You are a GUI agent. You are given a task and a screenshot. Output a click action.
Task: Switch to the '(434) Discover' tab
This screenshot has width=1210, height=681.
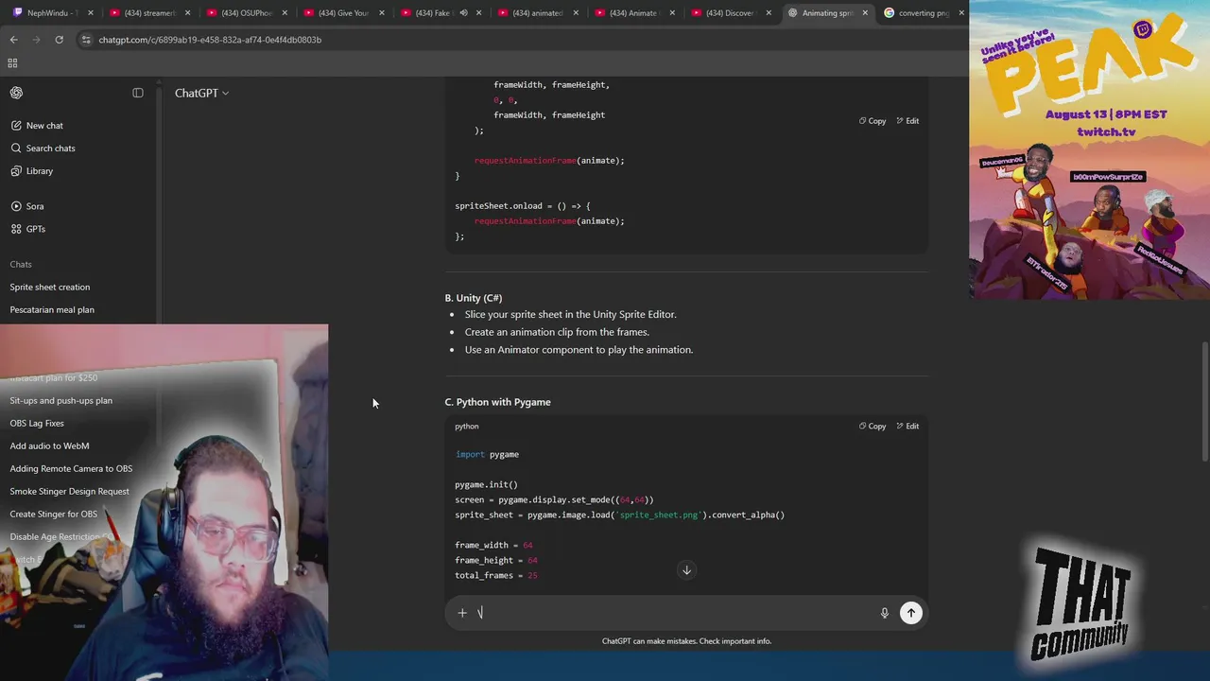733,13
